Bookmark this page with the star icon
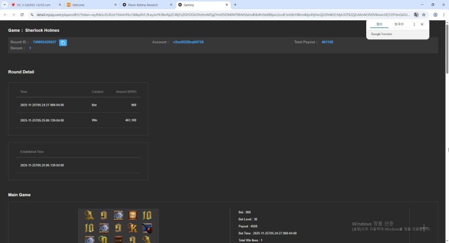Viewport: 449px width, 243px height. pyautogui.click(x=424, y=15)
